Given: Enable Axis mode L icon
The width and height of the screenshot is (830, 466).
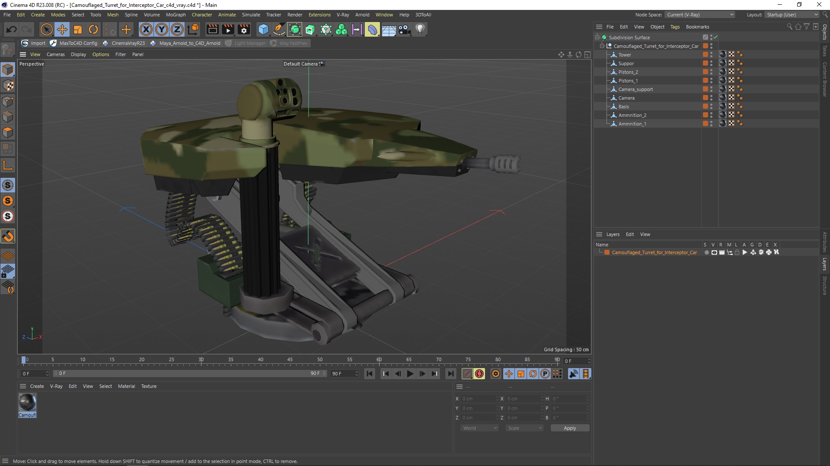Looking at the screenshot, I should point(8,165).
